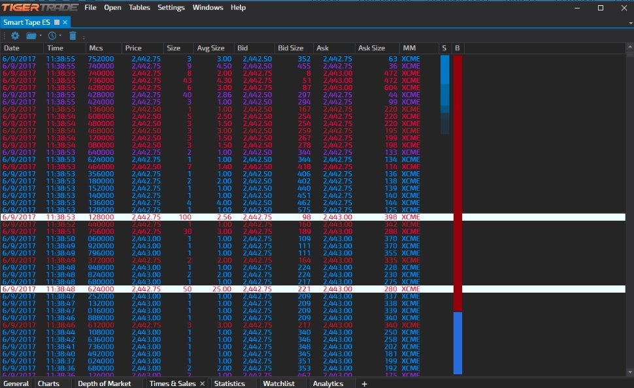Click the Ask Size column header

pyautogui.click(x=373, y=48)
